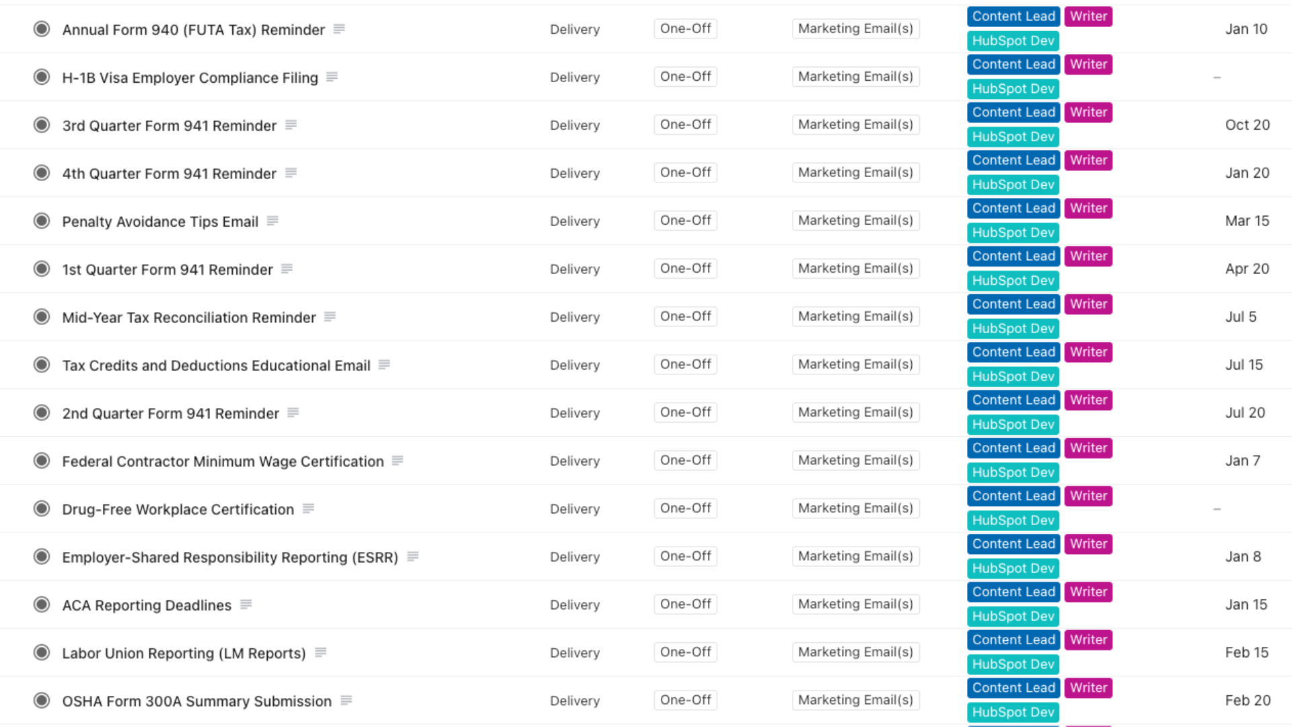The image size is (1292, 727).
Task: Open 2nd Quarter Form 941 Reminder task
Action: pos(170,413)
